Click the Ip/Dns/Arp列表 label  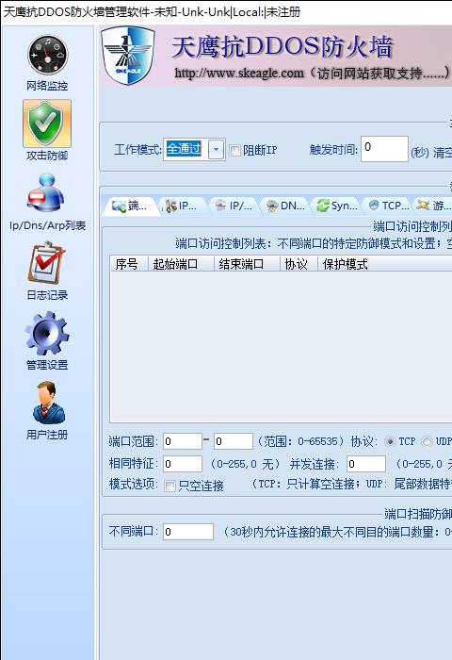(47, 225)
